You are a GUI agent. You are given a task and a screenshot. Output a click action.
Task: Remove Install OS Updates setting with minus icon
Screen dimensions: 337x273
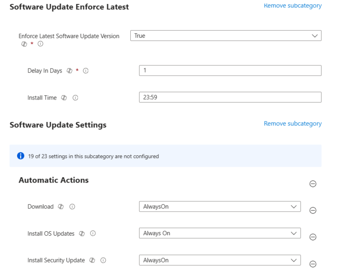pos(313,237)
